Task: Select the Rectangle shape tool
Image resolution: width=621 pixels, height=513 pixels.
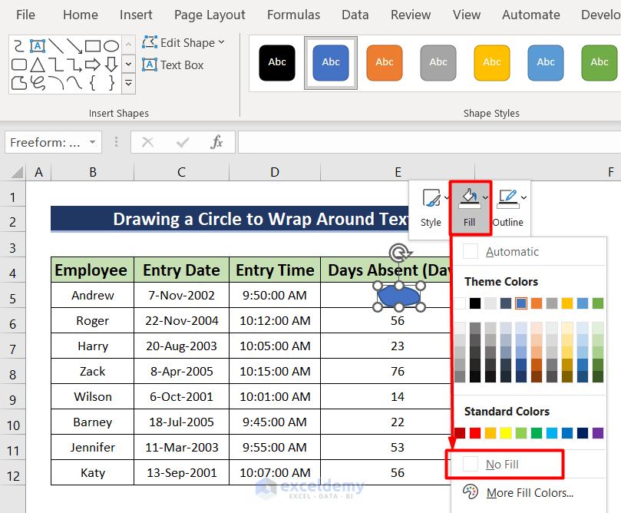Action: click(91, 46)
